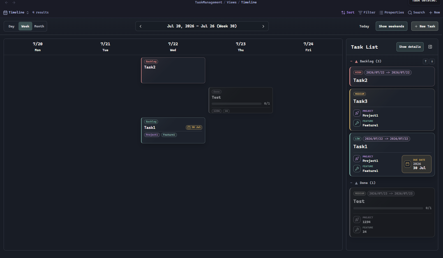Image resolution: width=443 pixels, height=258 pixels.
Task: Switch to the Day view
Action: pyautogui.click(x=11, y=26)
